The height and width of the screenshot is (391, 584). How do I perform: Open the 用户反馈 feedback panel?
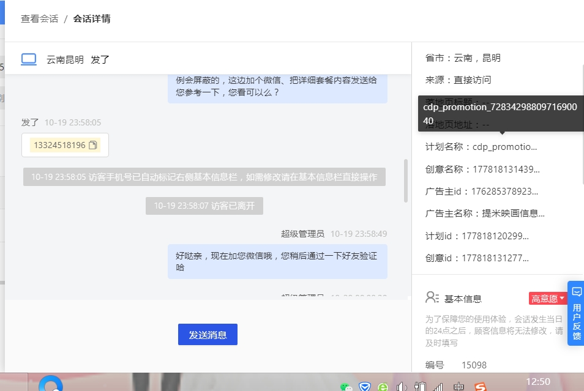[576, 313]
